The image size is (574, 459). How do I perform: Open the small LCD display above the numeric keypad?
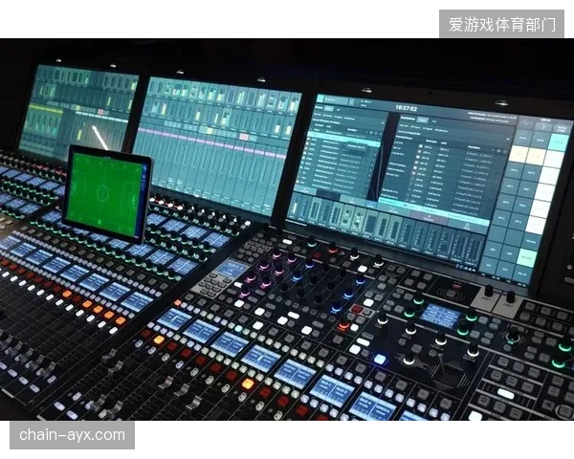click(x=232, y=268)
